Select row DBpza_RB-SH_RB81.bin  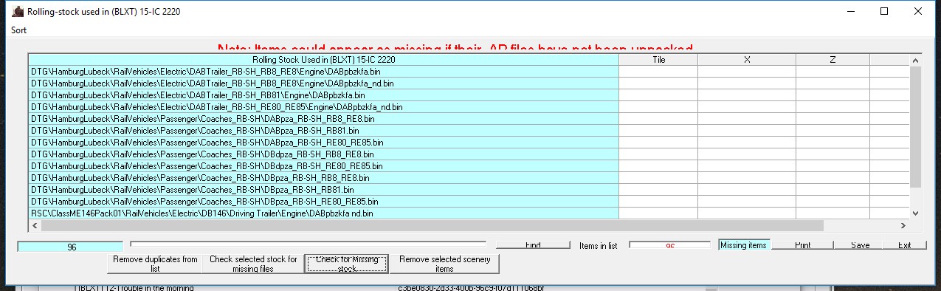[x=324, y=190]
